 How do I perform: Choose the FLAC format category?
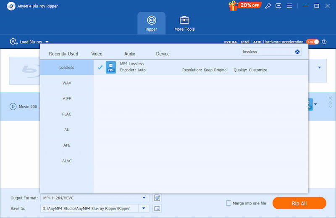(x=67, y=114)
